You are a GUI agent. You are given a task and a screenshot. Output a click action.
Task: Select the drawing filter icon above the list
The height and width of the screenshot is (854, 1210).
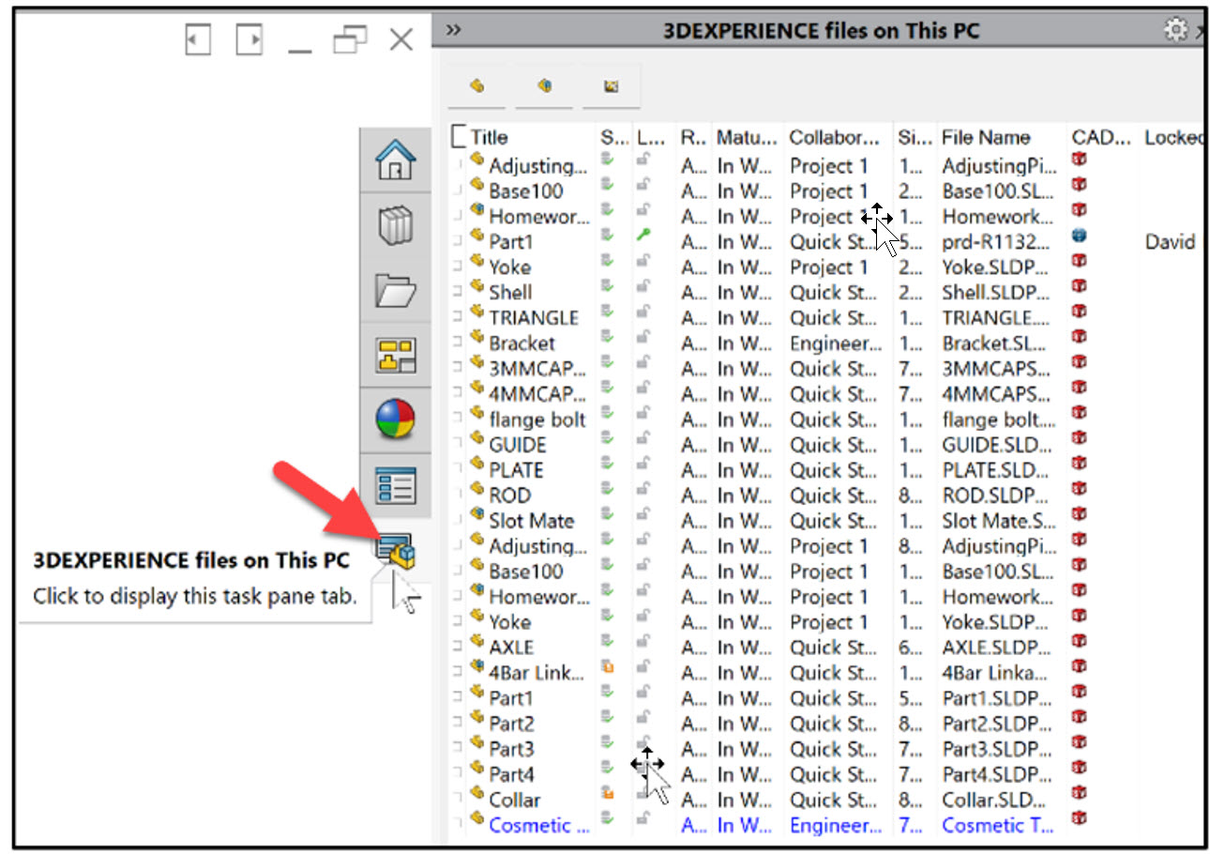[611, 85]
